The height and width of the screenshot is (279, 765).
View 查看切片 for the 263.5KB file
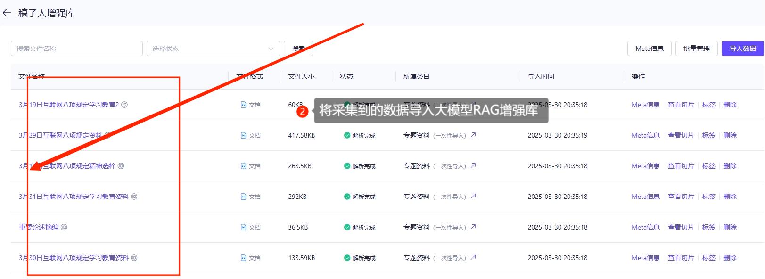pyautogui.click(x=681, y=166)
